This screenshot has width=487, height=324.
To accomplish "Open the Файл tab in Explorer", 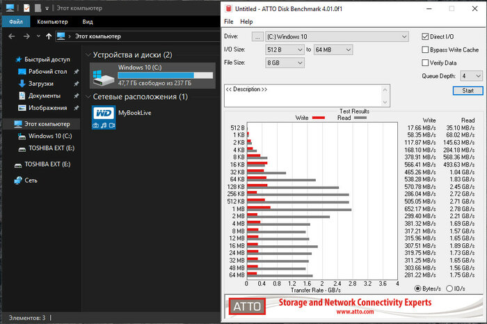I will [x=16, y=22].
